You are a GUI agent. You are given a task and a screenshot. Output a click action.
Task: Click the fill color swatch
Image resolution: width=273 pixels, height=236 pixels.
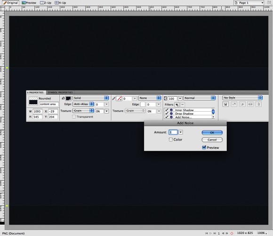68,99
